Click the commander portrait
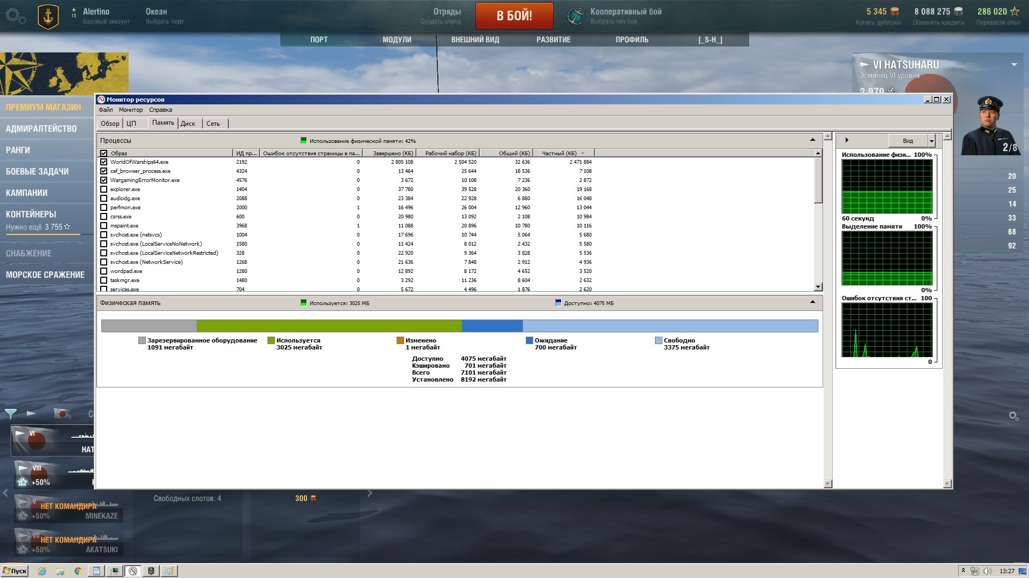The height and width of the screenshot is (578, 1029). [x=990, y=126]
